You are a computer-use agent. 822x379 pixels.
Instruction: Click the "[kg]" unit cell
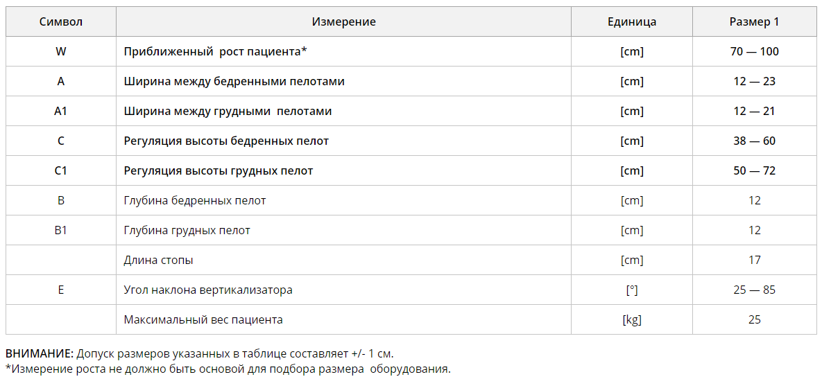631,319
